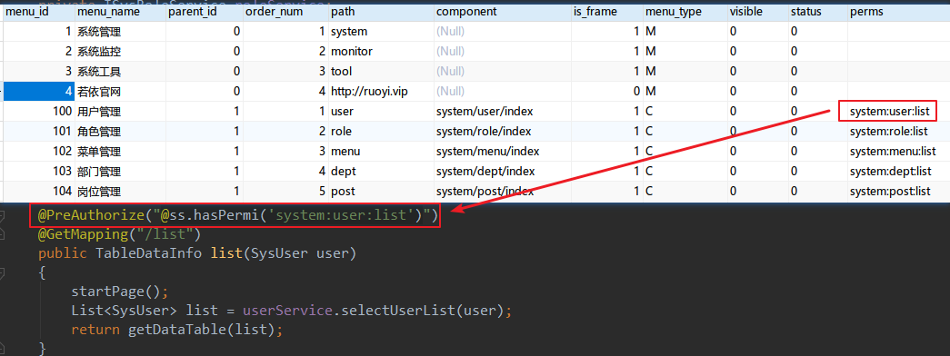Click menu_id cell 101
The width and height of the screenshot is (950, 356).
tap(39, 132)
